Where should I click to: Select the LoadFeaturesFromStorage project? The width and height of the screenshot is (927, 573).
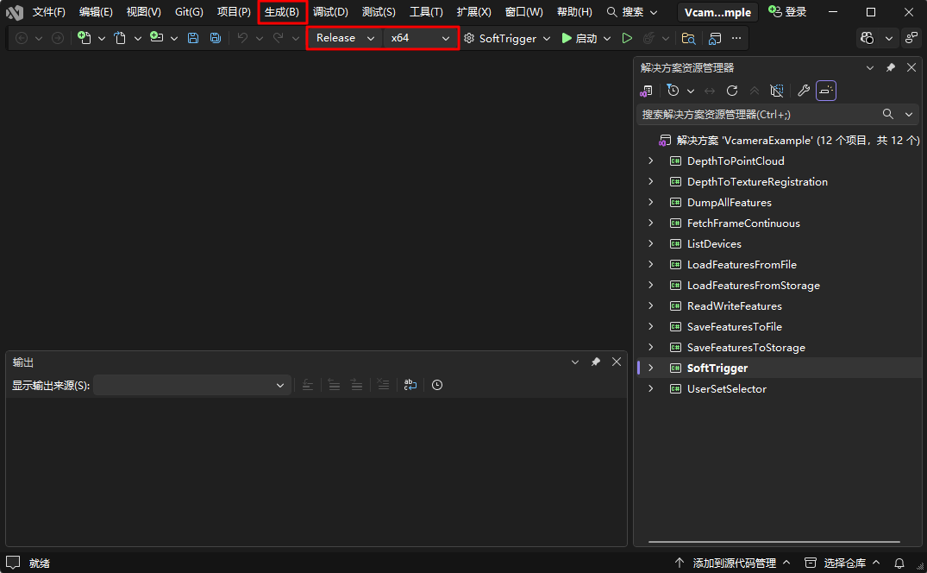(x=753, y=285)
